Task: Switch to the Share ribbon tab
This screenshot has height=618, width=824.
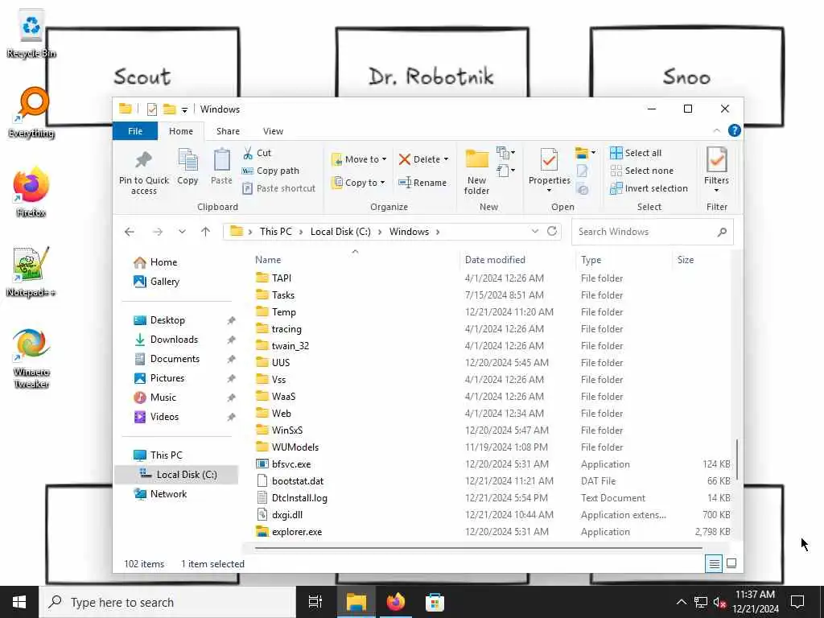Action: (x=228, y=131)
